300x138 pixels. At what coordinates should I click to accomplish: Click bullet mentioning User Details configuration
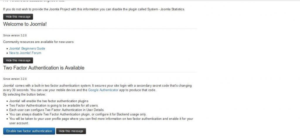[57, 110]
